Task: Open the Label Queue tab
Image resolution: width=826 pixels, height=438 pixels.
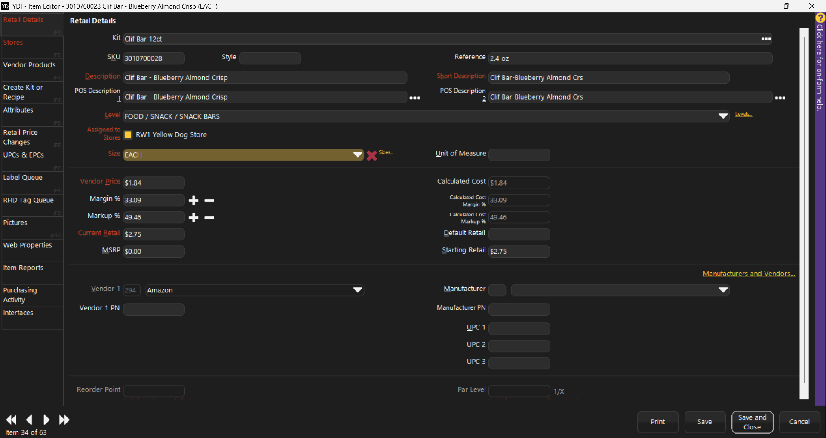Action: 32,182
